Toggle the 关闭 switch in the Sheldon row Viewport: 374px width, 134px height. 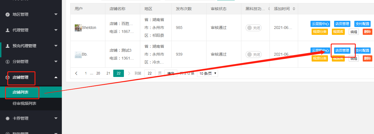[x=253, y=28]
